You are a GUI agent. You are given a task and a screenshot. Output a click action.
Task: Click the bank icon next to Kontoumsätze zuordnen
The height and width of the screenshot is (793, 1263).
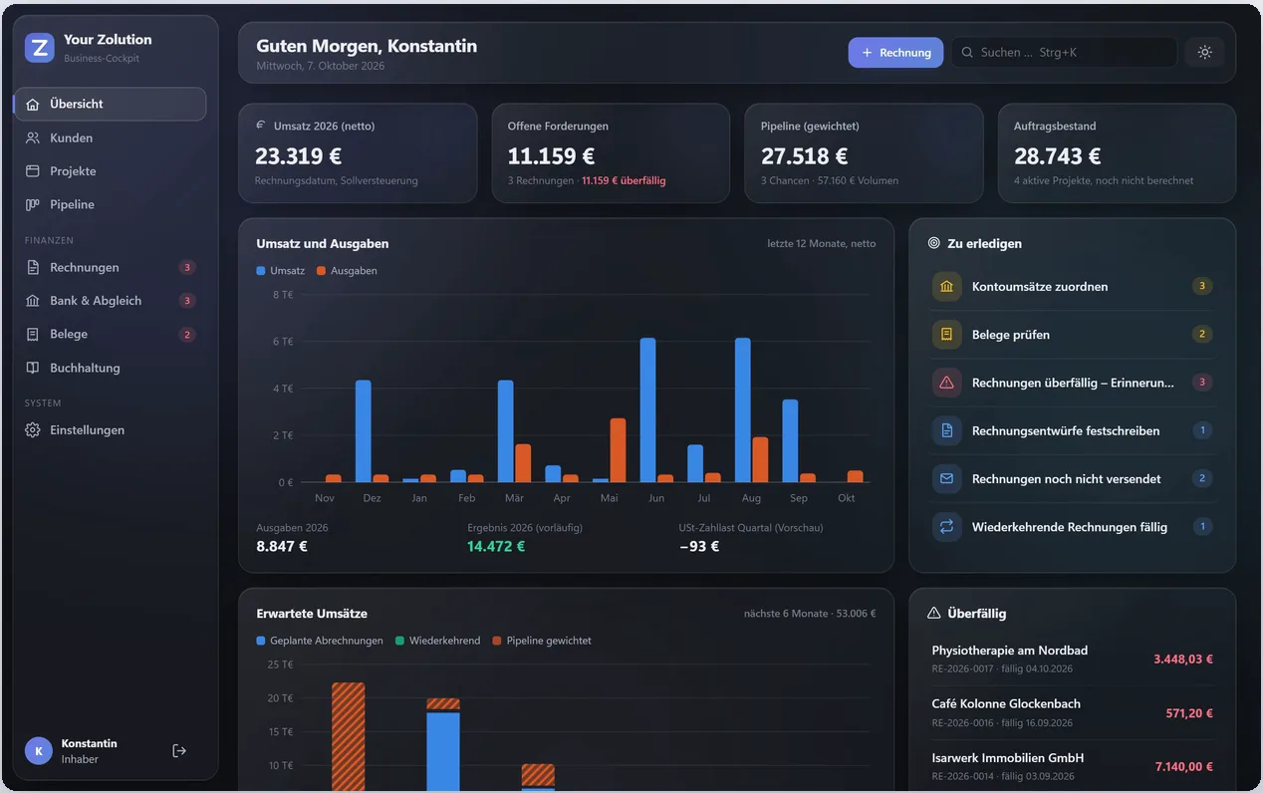946,286
